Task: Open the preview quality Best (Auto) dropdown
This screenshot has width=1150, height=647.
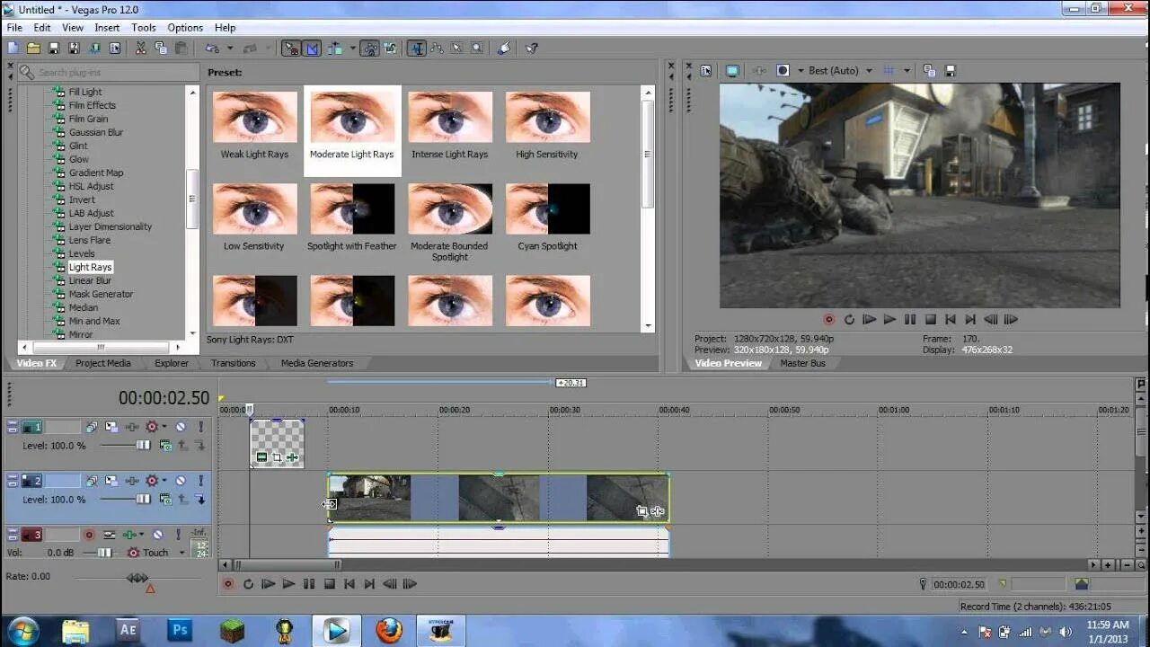Action: click(841, 70)
